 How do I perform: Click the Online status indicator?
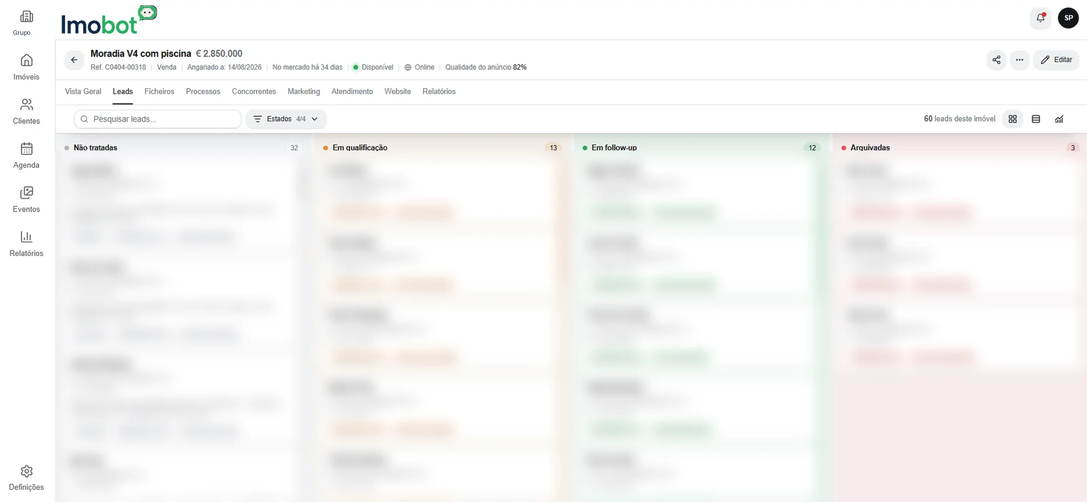[x=420, y=67]
